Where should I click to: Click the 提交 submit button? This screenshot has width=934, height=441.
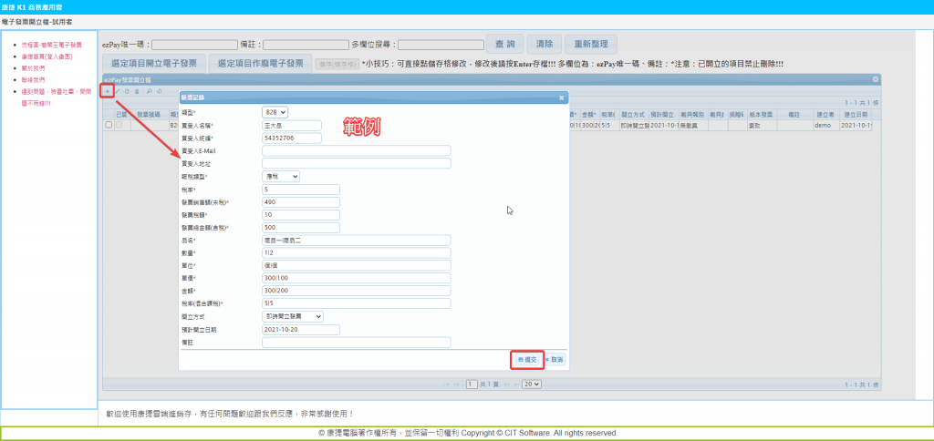[x=527, y=360]
